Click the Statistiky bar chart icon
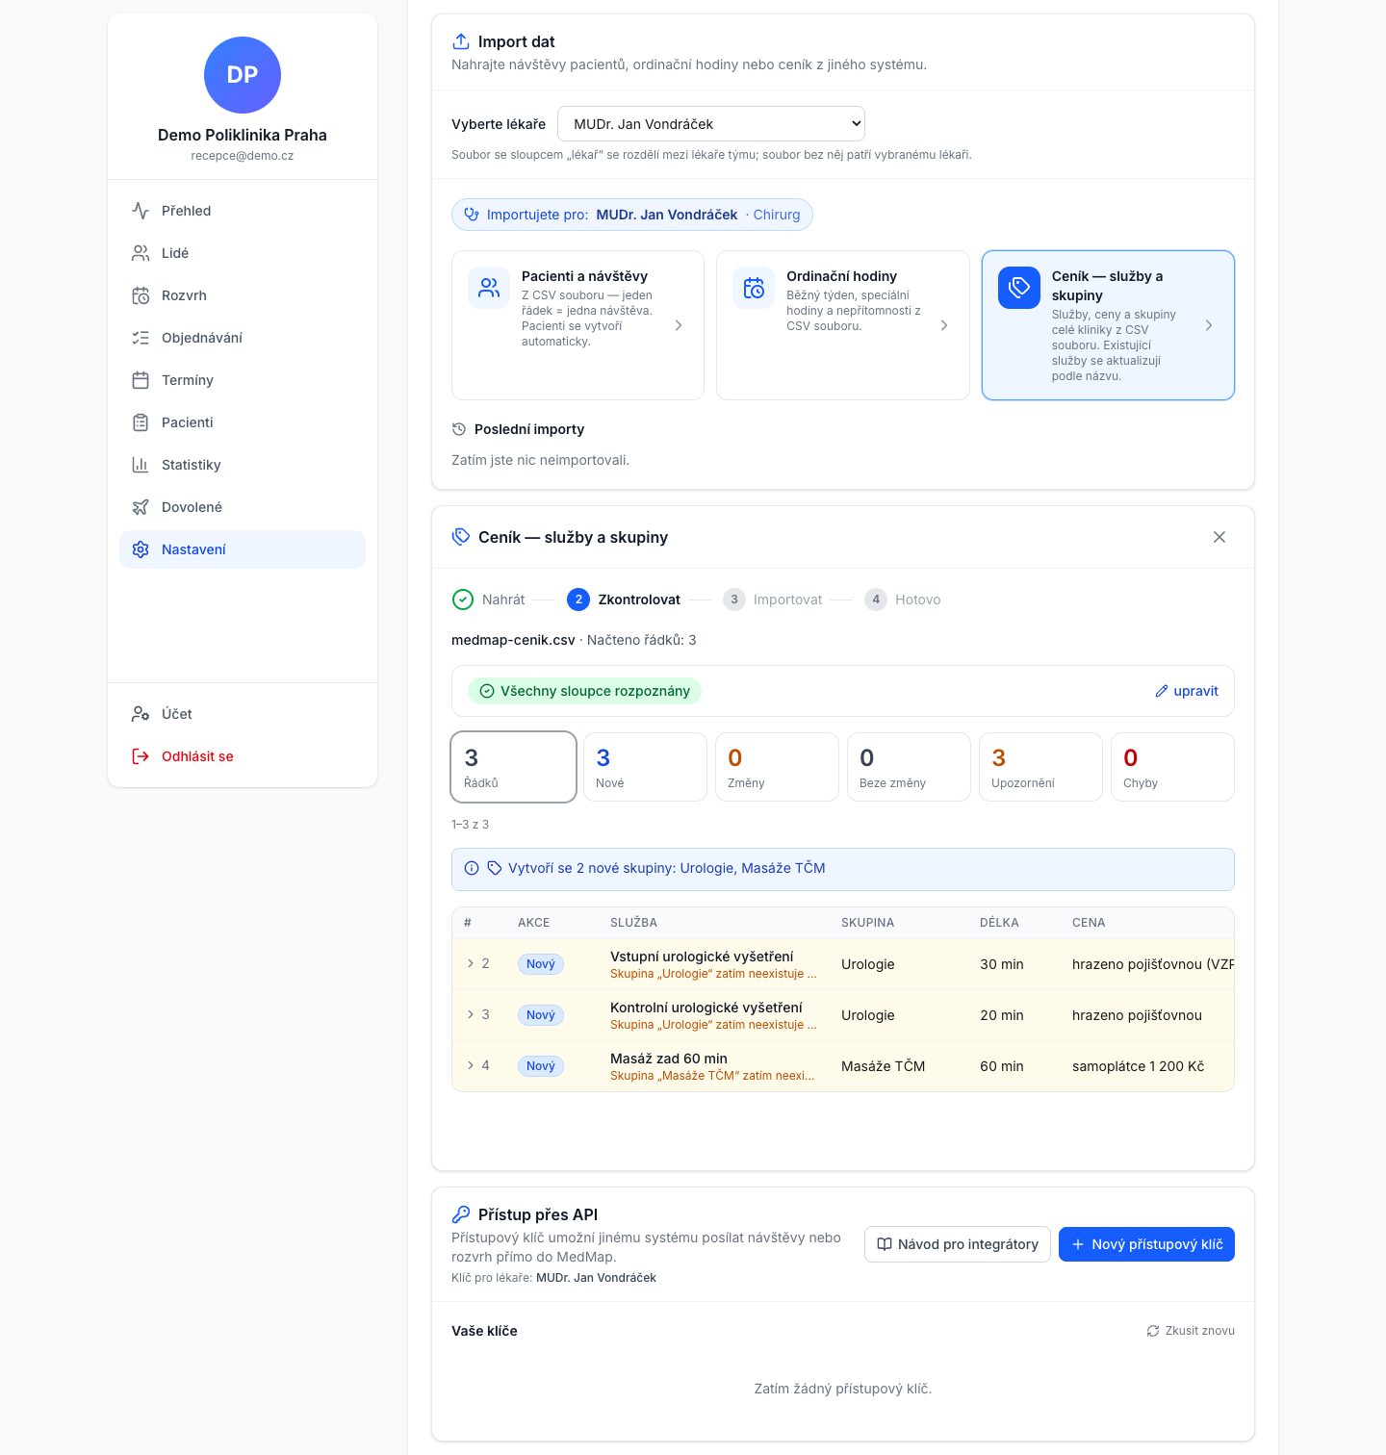 coord(141,465)
